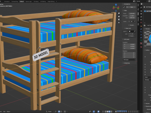Switch to rendered shading mode

click(x=111, y=111)
